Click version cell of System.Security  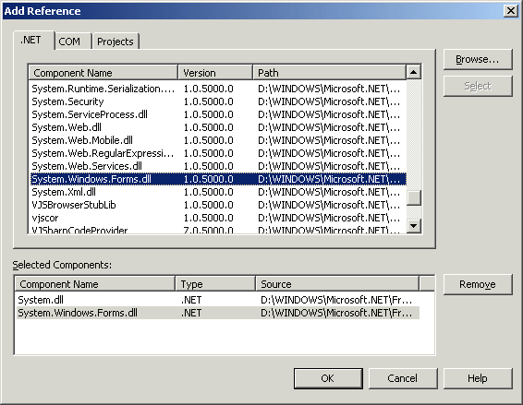point(208,101)
